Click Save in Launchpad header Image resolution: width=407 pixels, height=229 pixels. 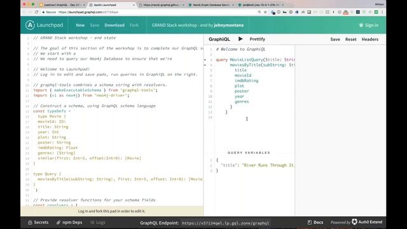(x=95, y=25)
